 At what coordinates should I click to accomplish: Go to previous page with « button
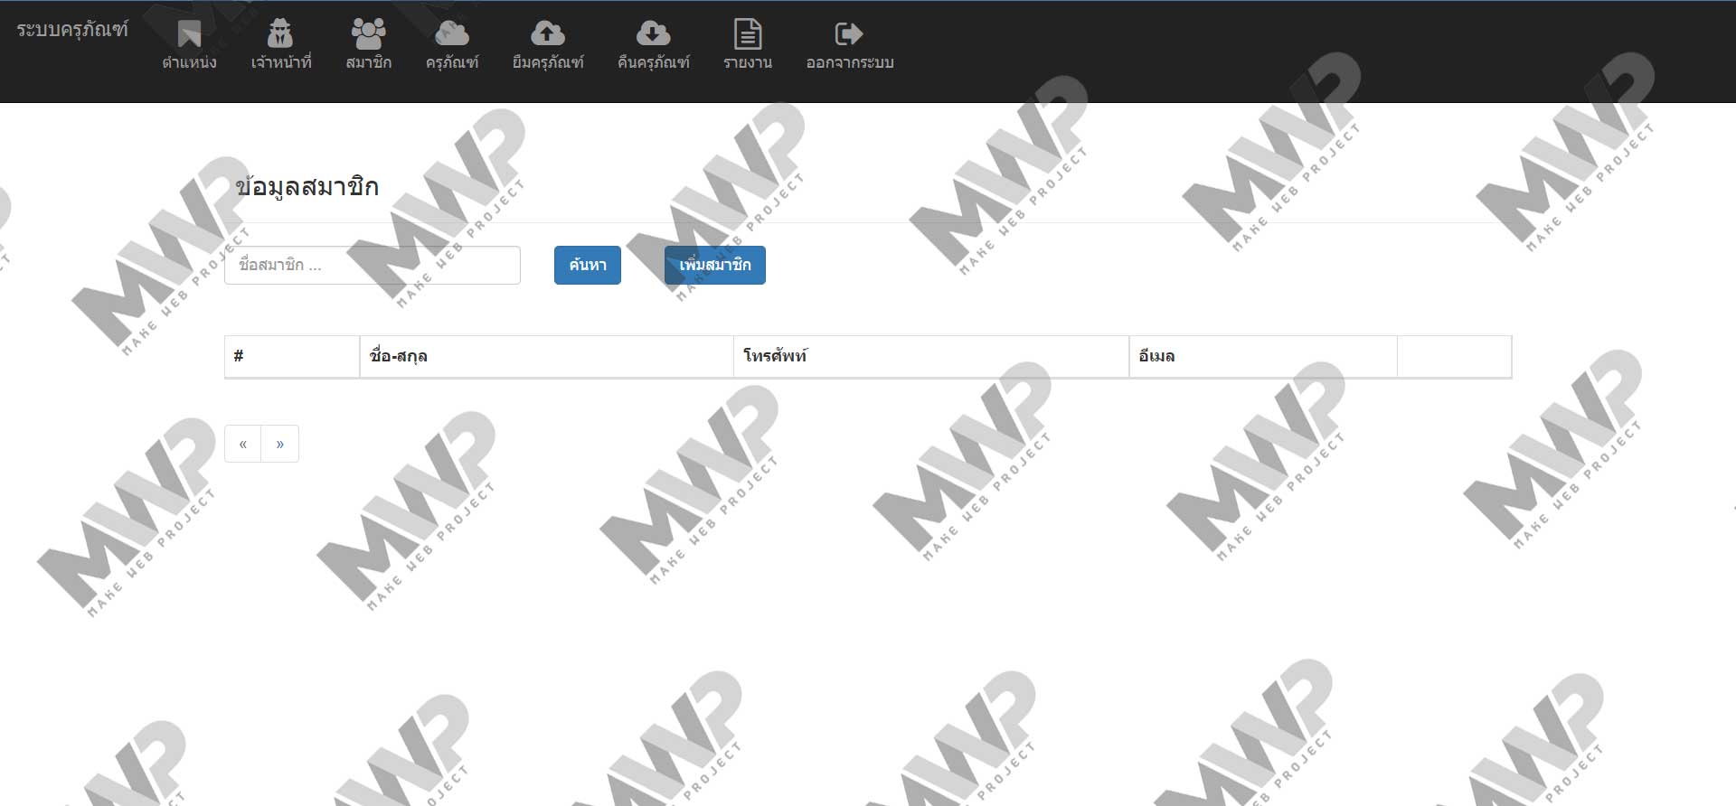[243, 444]
